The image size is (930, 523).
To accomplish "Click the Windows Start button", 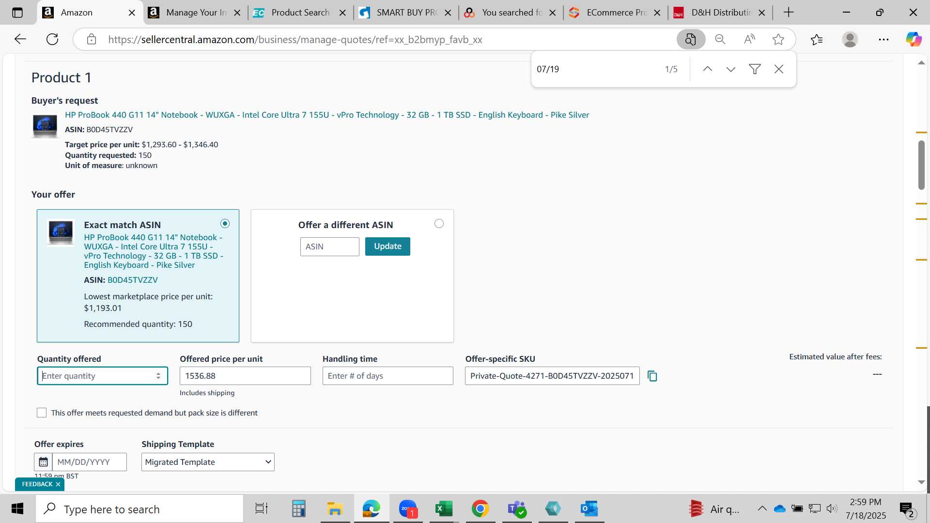I will click(17, 509).
